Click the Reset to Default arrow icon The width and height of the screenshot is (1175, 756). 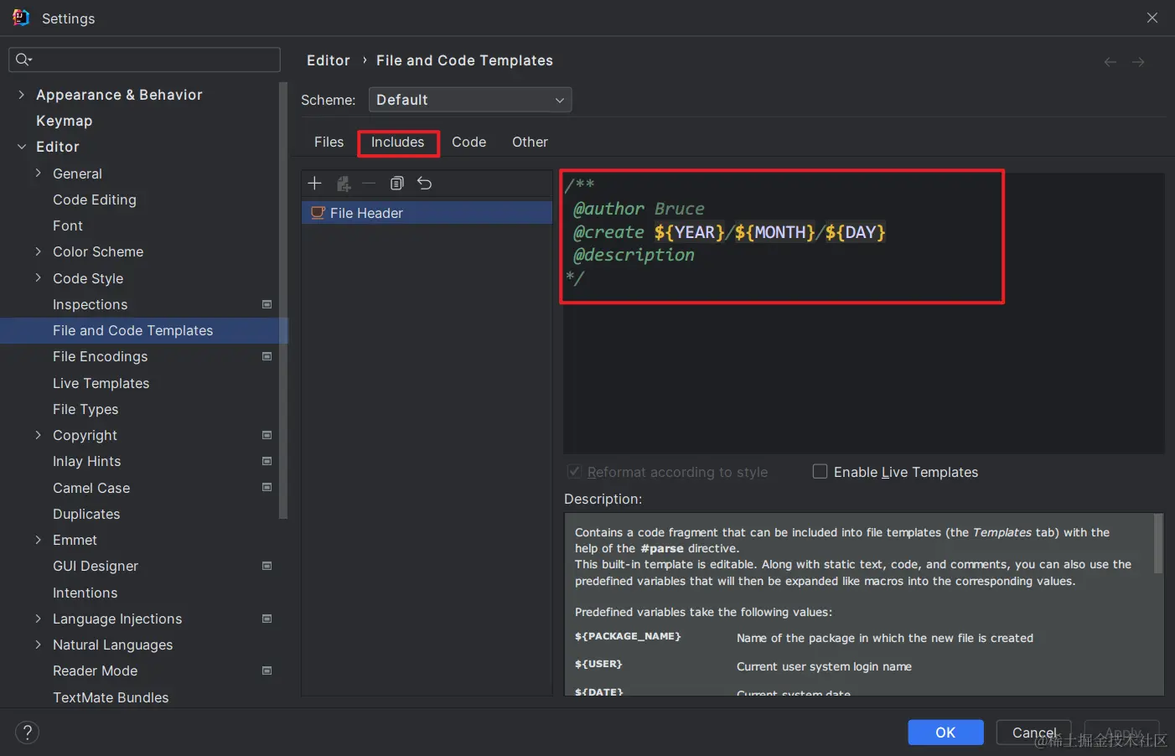point(425,183)
